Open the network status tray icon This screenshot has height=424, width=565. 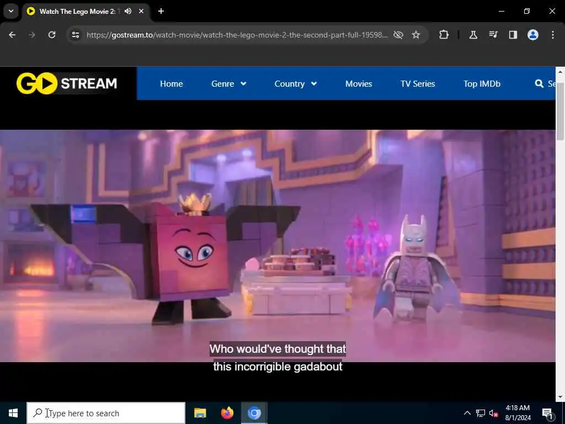(481, 413)
